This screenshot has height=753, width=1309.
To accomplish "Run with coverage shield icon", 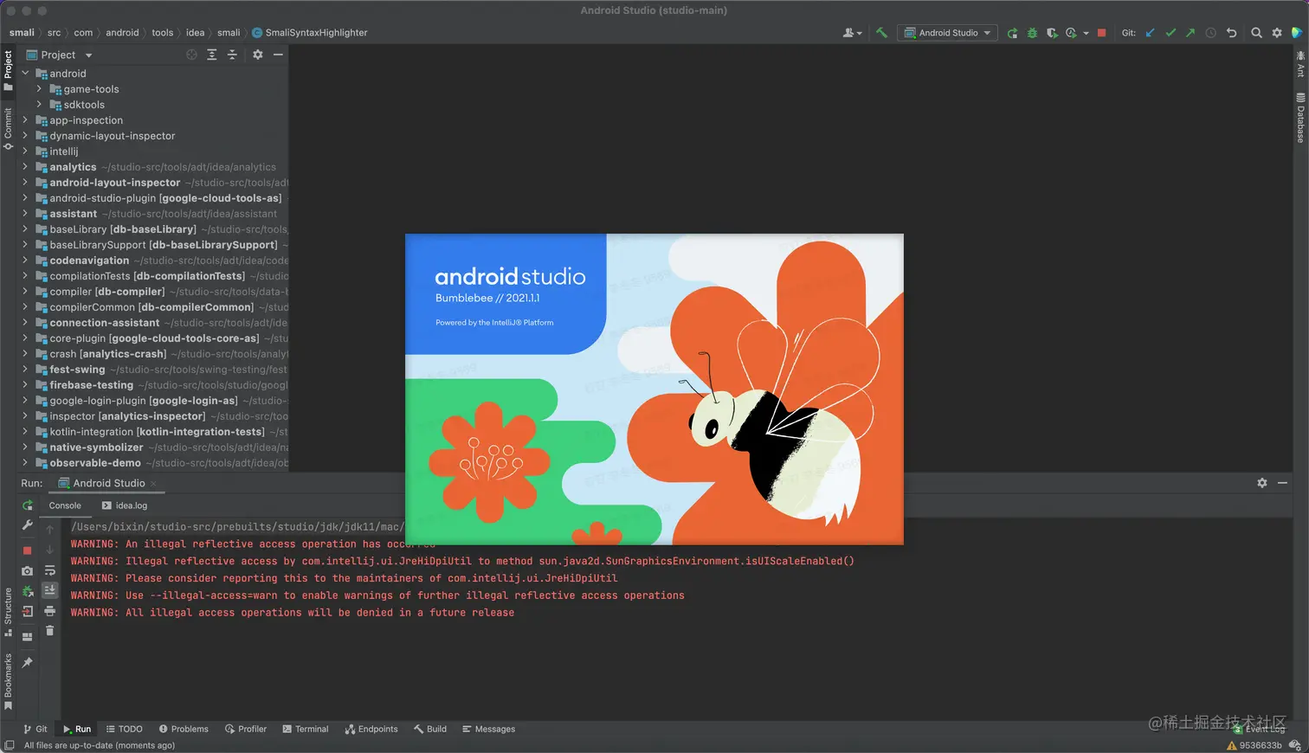I will click(1052, 33).
